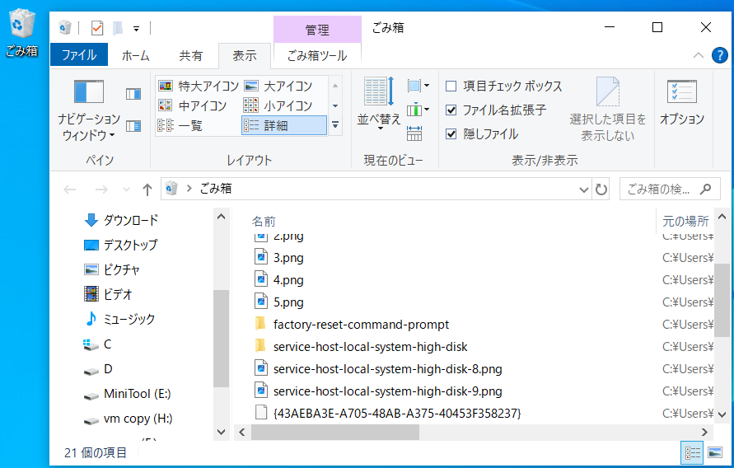The height and width of the screenshot is (468, 734).
Task: Choose 特大アイコン layout
Action: 199,87
